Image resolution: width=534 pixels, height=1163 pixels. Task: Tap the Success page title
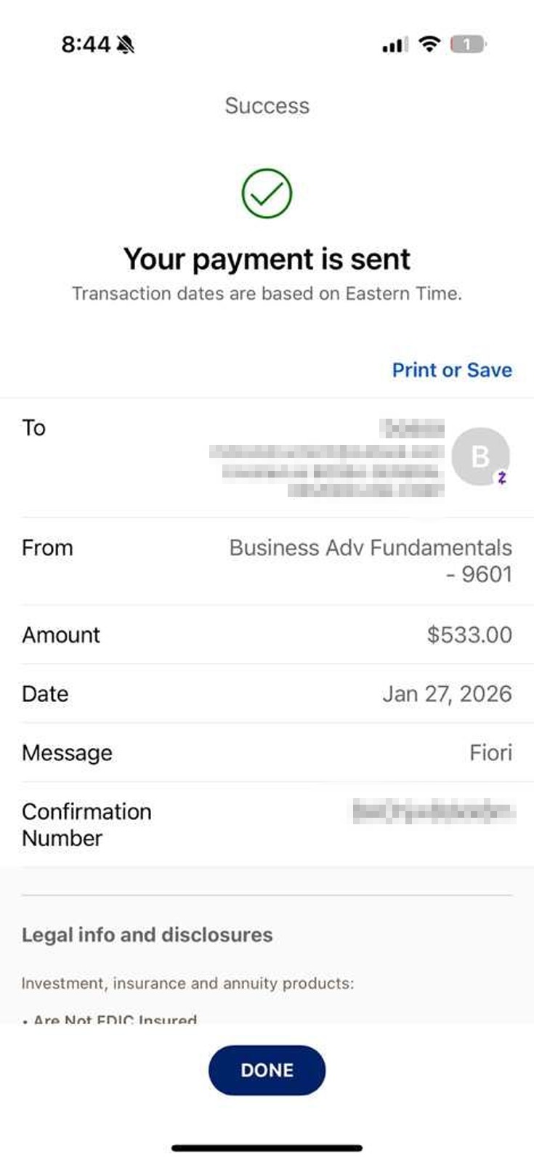[267, 106]
